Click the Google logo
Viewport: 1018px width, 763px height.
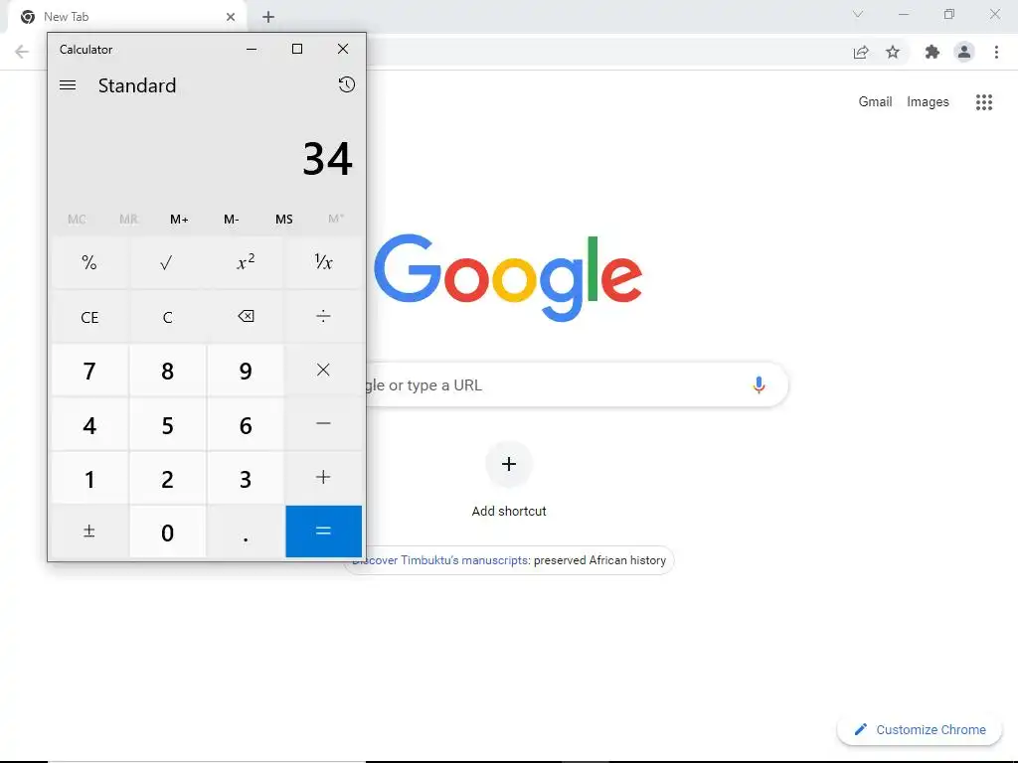tap(508, 278)
